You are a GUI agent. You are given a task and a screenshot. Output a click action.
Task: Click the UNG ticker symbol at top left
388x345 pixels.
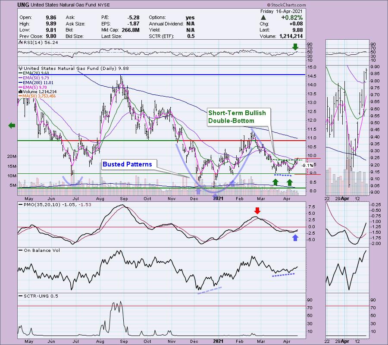click(x=23, y=5)
